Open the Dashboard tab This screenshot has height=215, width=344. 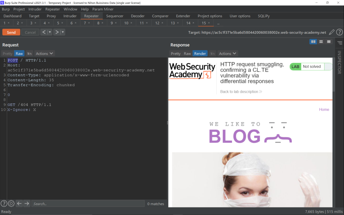pyautogui.click(x=13, y=16)
